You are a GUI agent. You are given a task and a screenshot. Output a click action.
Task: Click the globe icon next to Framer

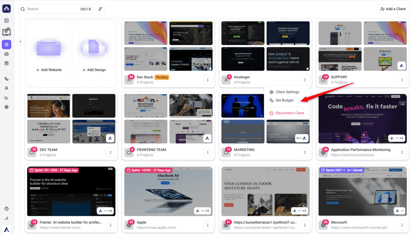coord(32,225)
